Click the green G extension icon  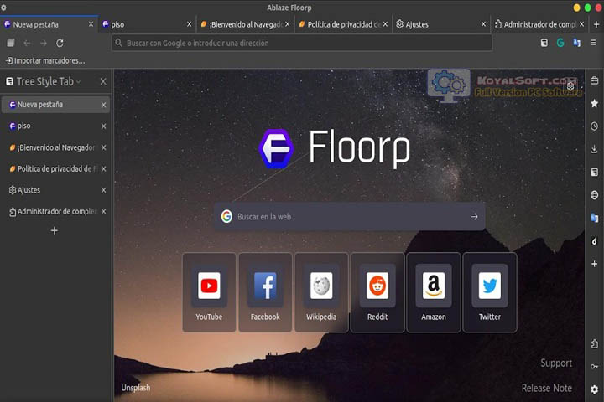tap(560, 43)
